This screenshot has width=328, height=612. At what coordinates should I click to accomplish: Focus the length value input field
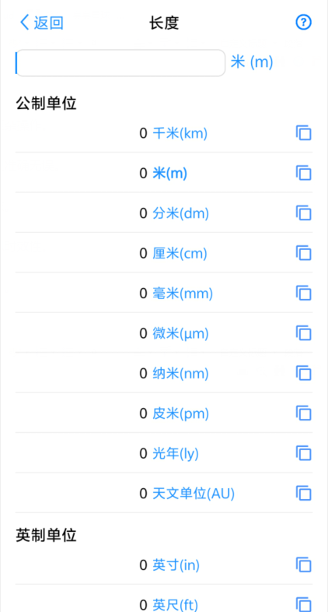(x=120, y=63)
